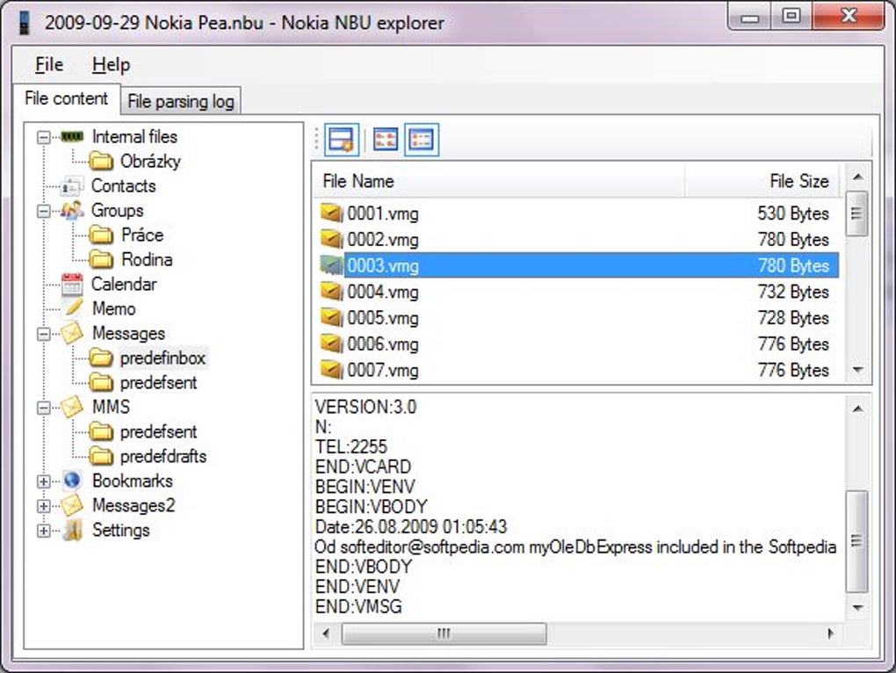The width and height of the screenshot is (896, 673).
Task: Click the 'TEL:2255' line in preview
Action: coord(350,446)
